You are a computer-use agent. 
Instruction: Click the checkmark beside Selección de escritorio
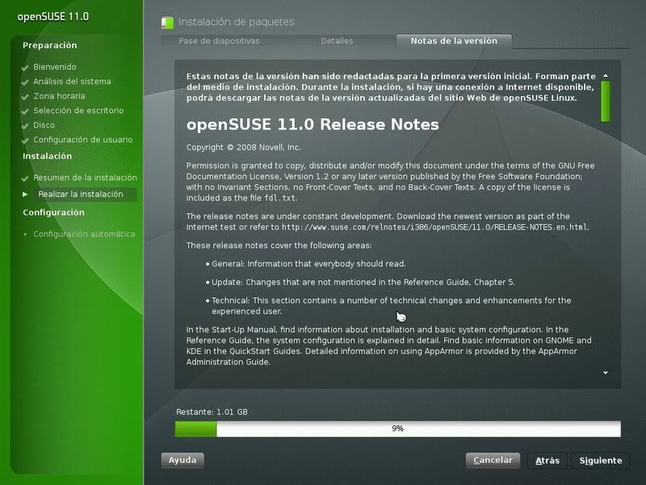pos(25,112)
